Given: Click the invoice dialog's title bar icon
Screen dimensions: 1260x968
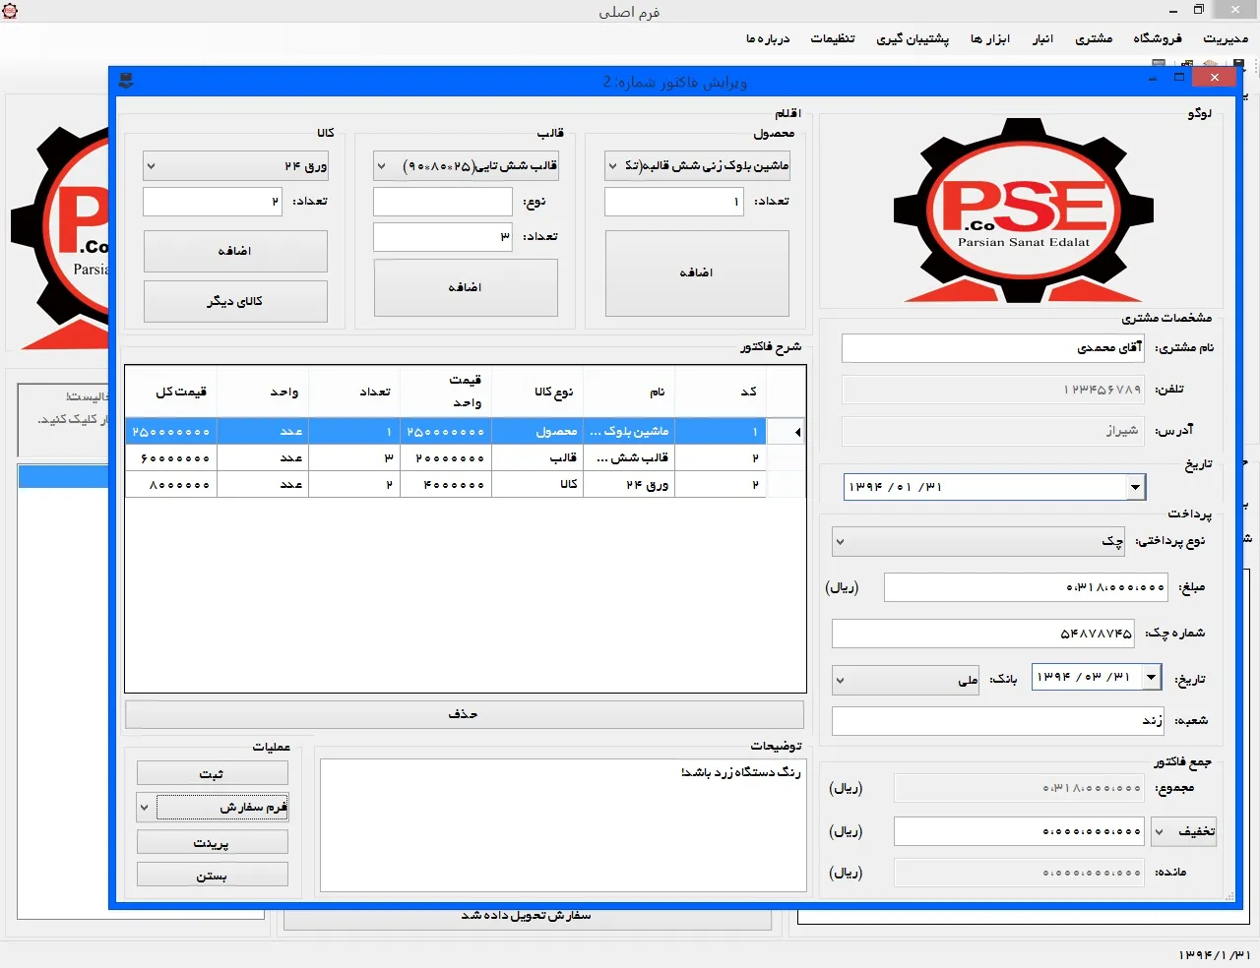Looking at the screenshot, I should [x=125, y=81].
